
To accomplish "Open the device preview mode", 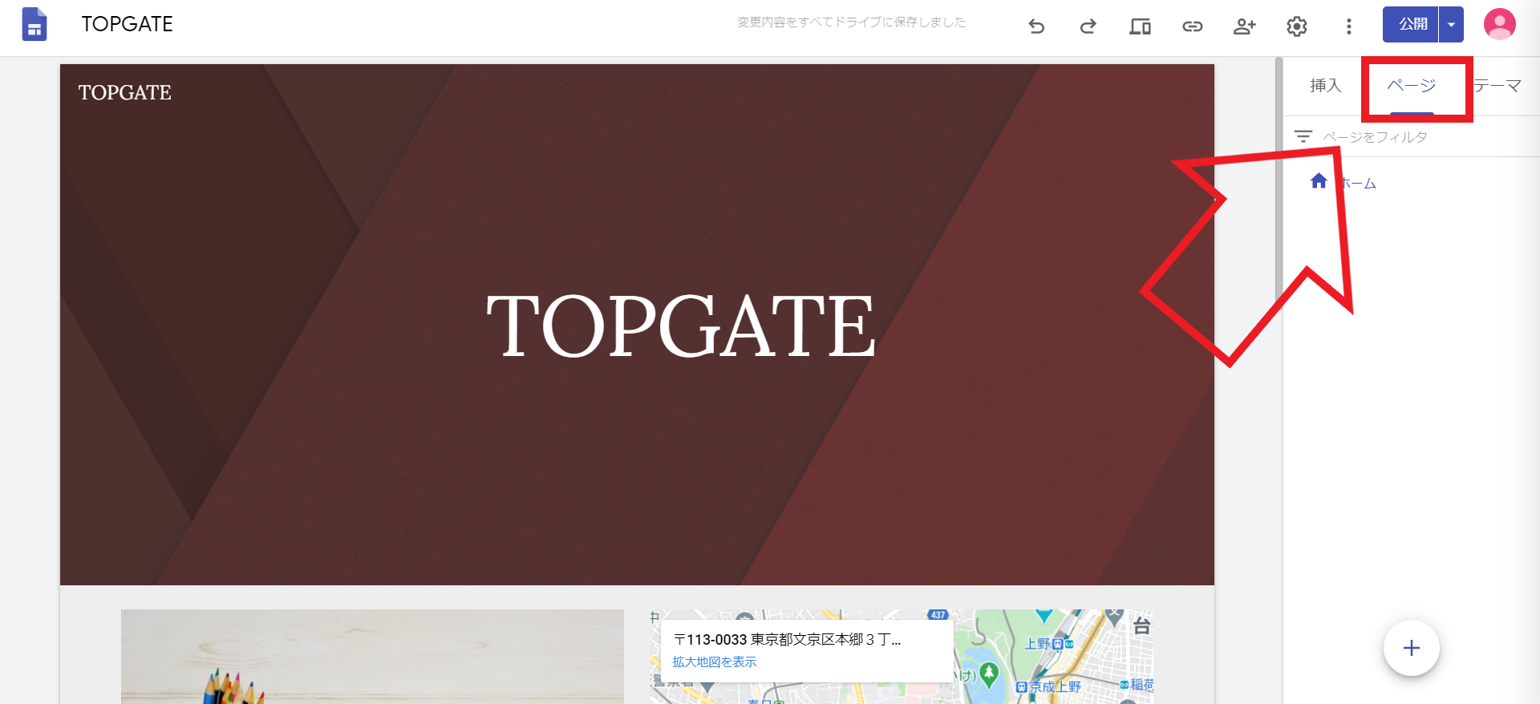I will click(1140, 26).
